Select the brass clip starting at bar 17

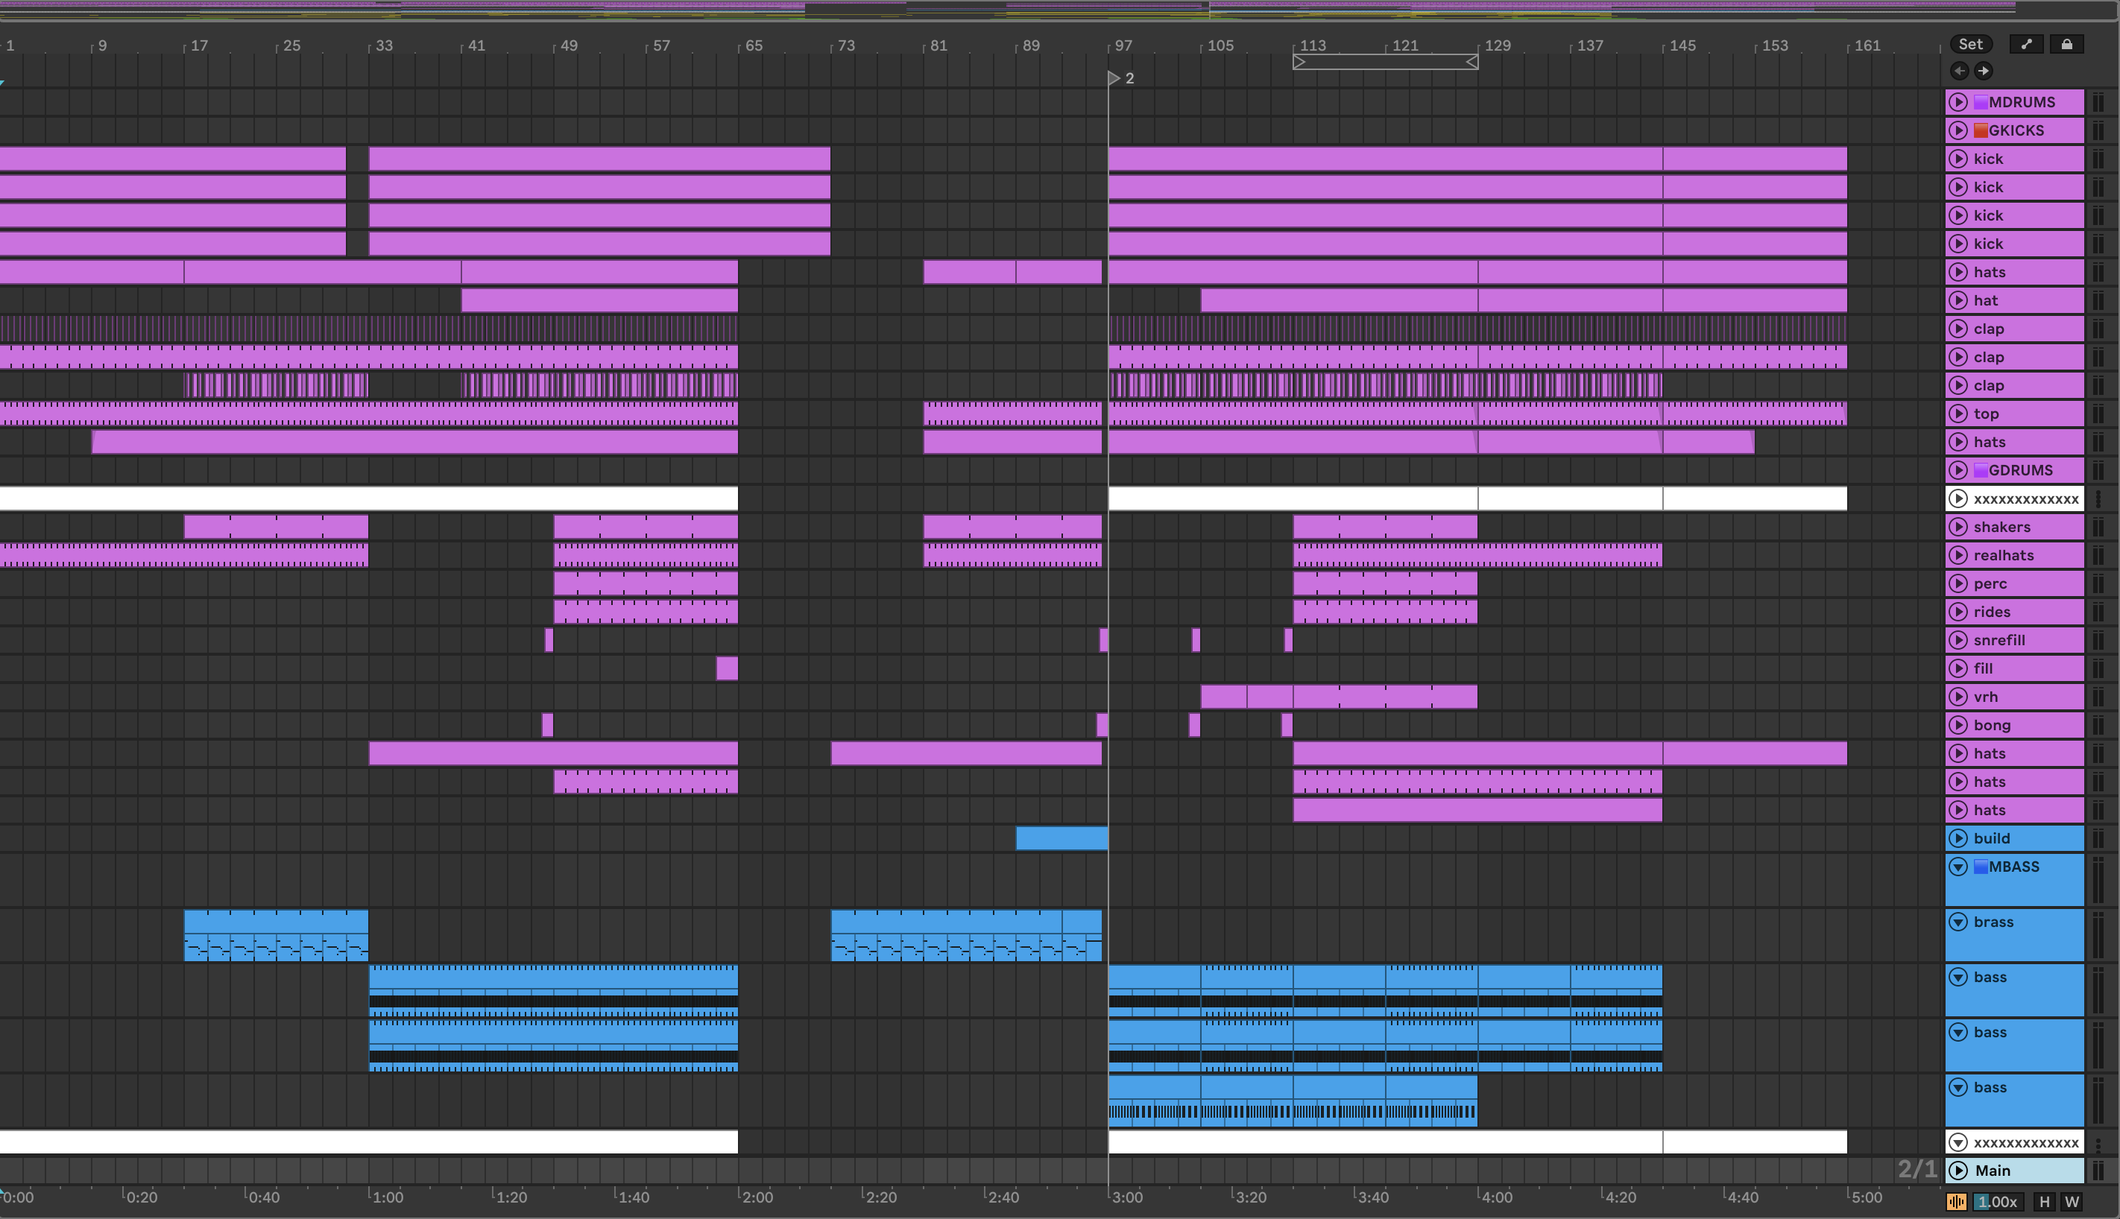(276, 936)
